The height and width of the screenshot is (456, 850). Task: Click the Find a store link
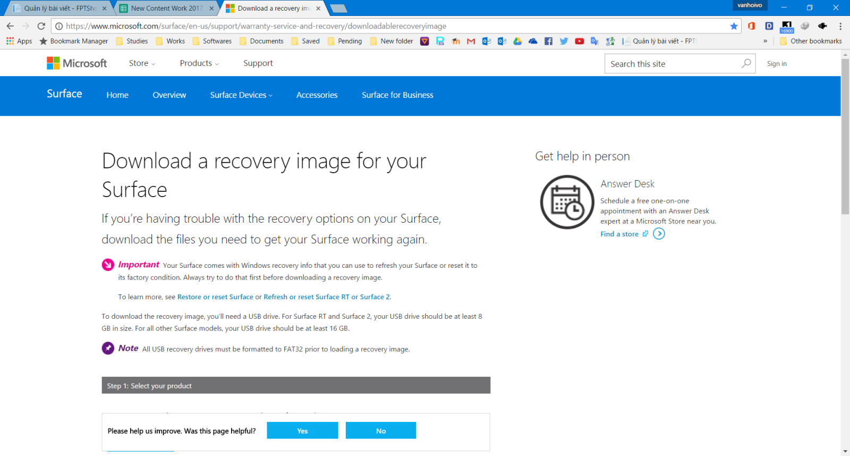coord(619,234)
